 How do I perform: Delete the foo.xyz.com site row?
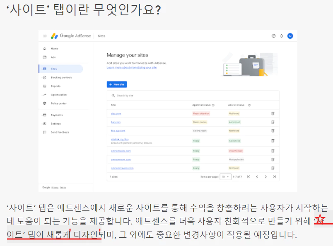coord(273,131)
